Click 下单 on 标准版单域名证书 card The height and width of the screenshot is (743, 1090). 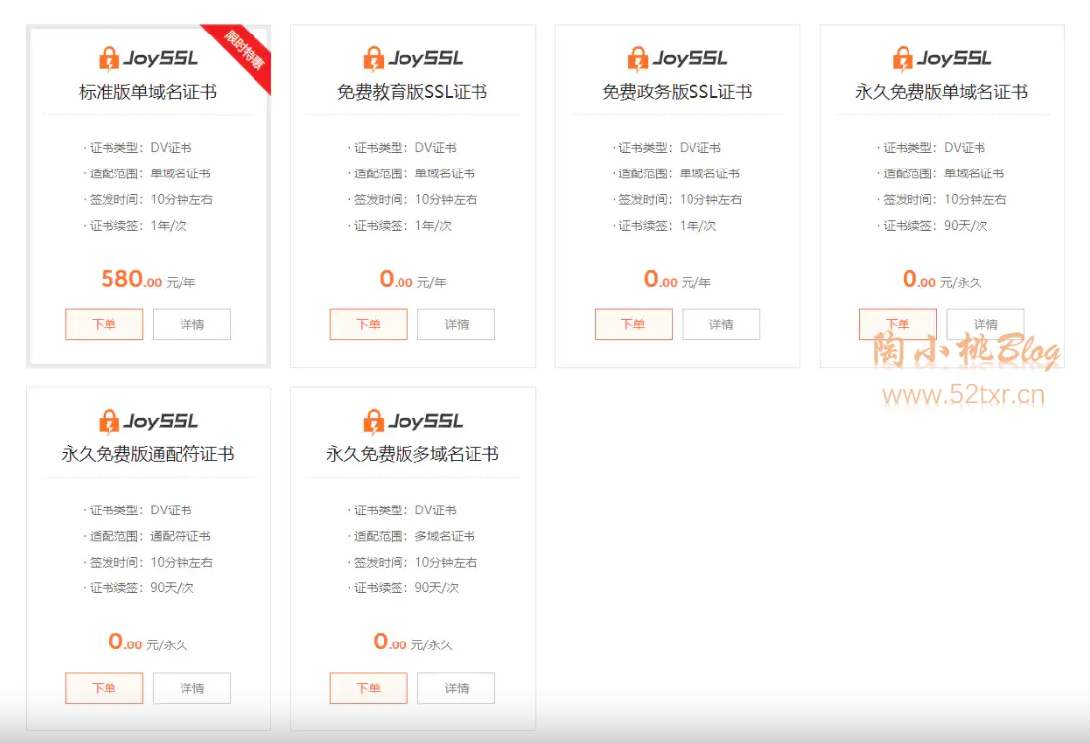coord(105,324)
